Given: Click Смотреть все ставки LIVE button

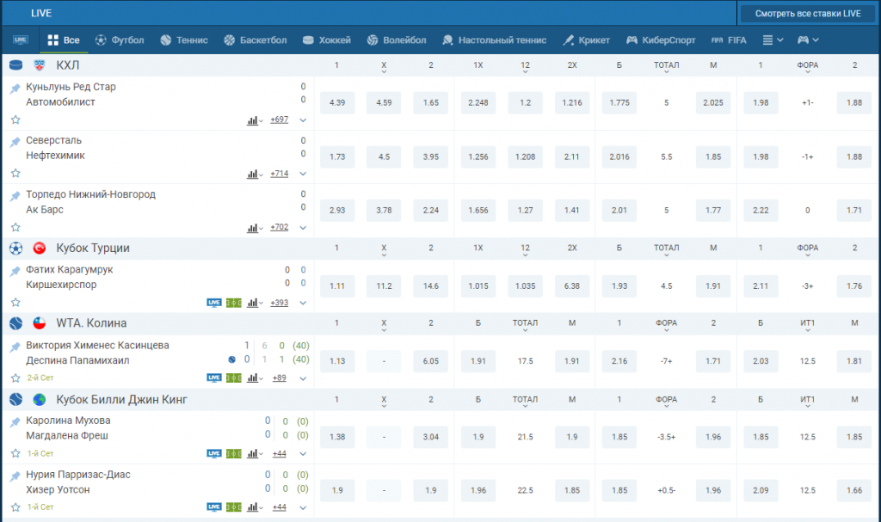Looking at the screenshot, I should (808, 14).
